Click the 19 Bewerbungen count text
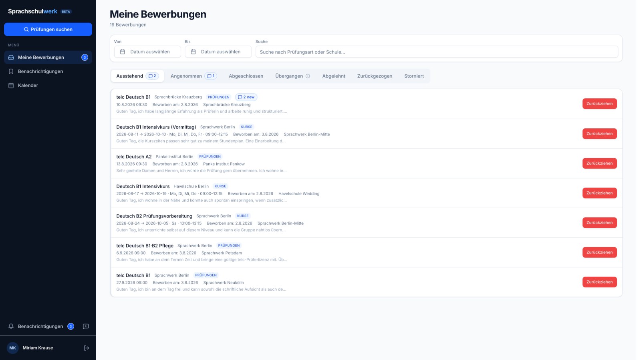This screenshot has height=360, width=641. pos(128,25)
